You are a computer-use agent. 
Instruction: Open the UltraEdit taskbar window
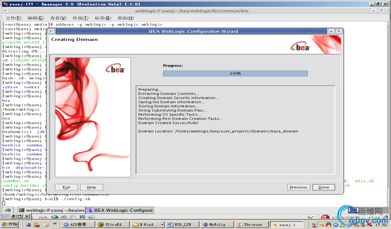click(113, 224)
